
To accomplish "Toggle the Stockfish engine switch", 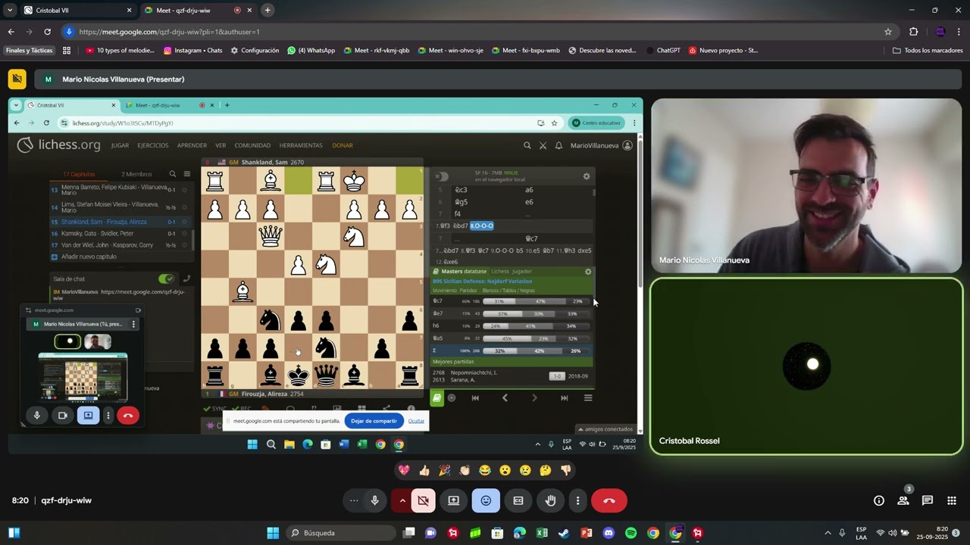I will point(442,176).
